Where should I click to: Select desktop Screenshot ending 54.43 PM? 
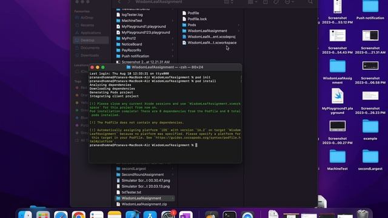337,42
